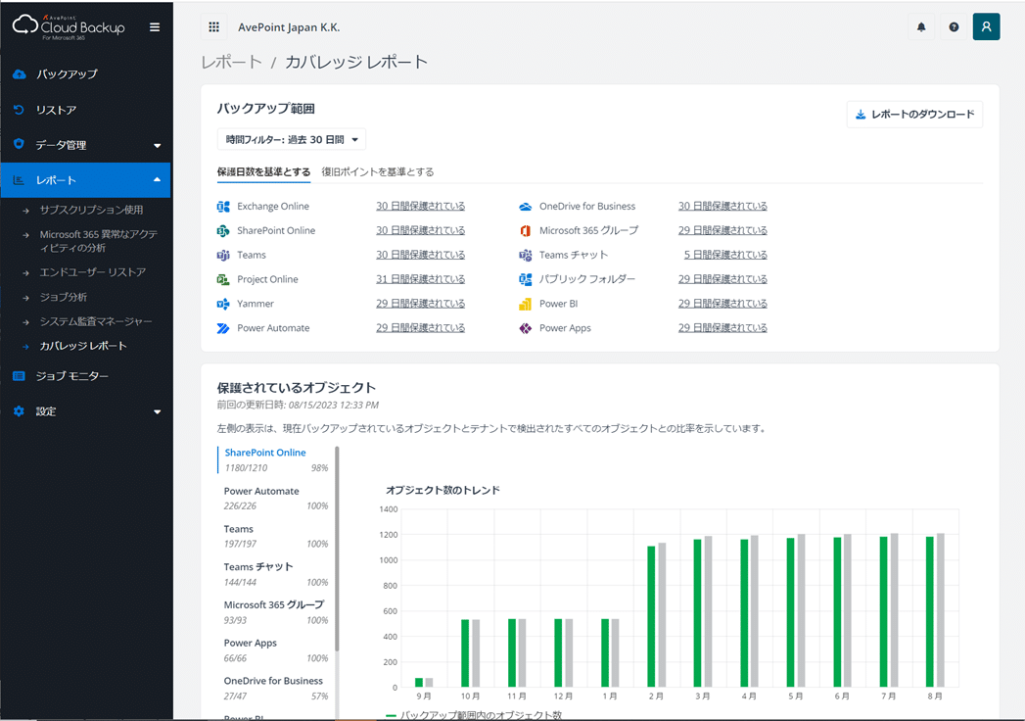This screenshot has width=1025, height=721.
Task: Click the Yammer service icon
Action: pyautogui.click(x=223, y=305)
